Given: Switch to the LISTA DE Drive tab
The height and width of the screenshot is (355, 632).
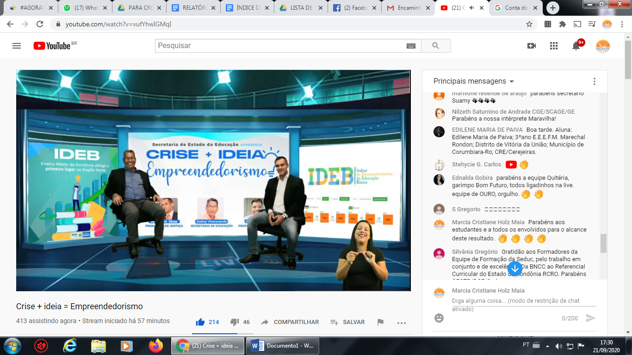Looking at the screenshot, I should pyautogui.click(x=300, y=8).
